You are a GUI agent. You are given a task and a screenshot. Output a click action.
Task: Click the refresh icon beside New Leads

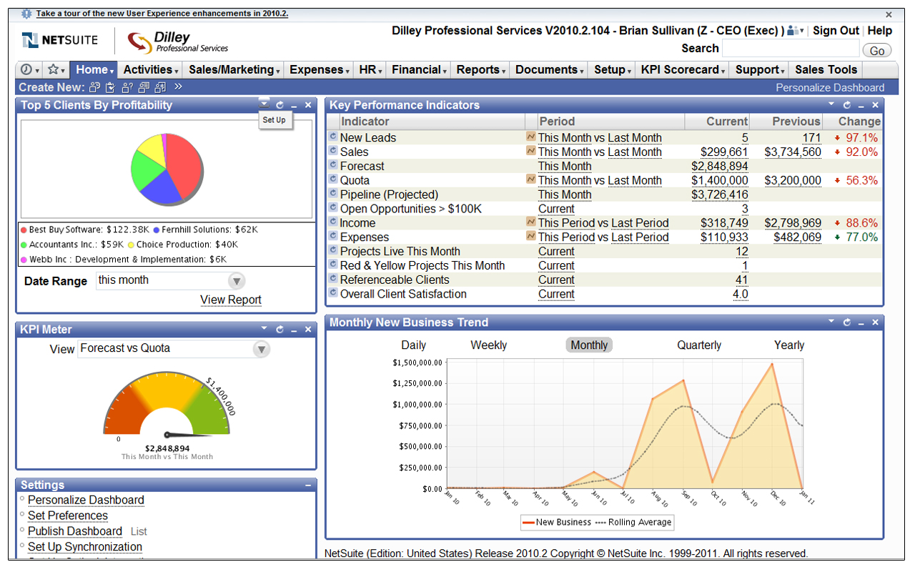333,137
